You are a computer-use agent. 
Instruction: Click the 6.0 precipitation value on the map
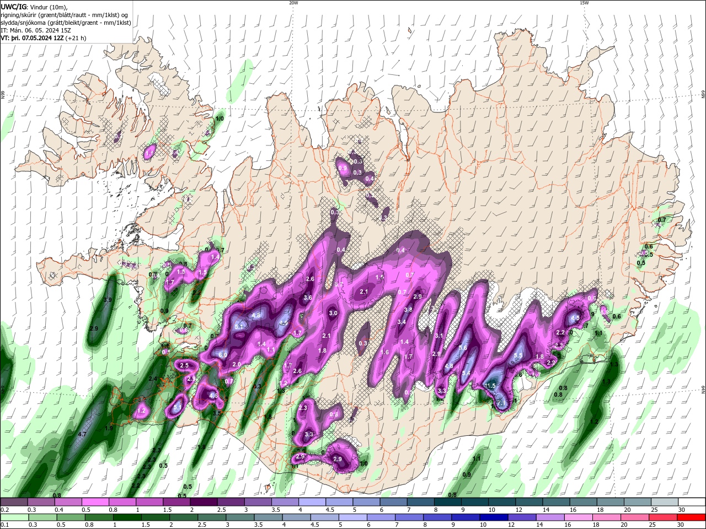[223, 355]
